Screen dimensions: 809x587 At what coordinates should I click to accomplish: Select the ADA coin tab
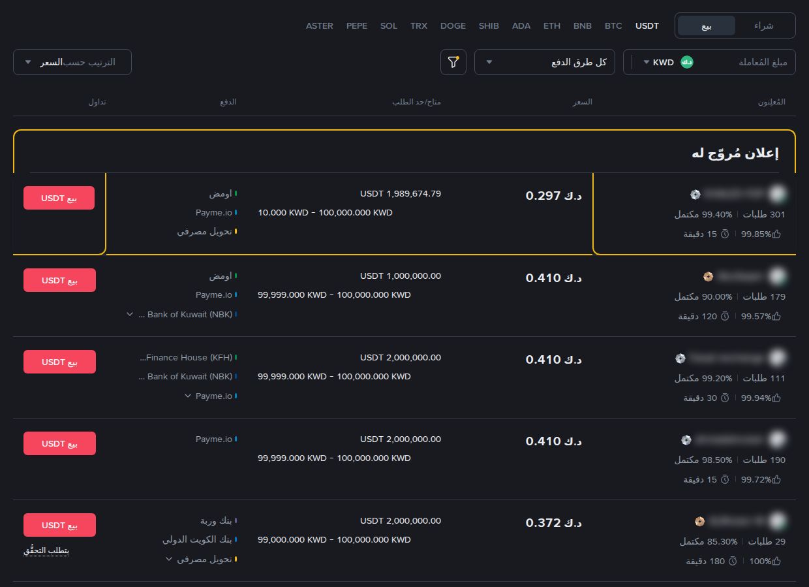click(x=521, y=25)
